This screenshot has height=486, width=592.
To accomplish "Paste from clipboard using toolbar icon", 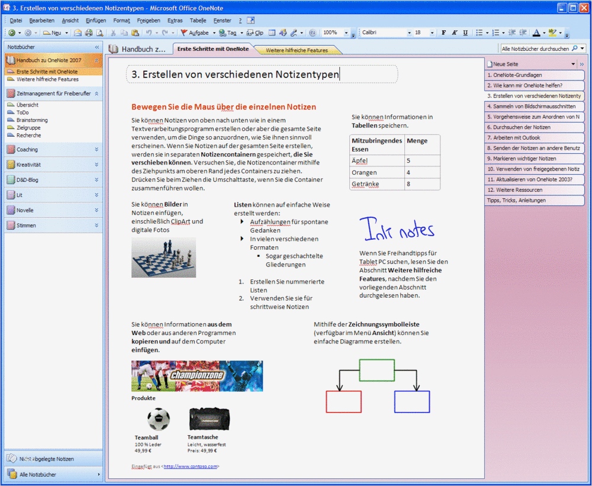I will [x=135, y=33].
